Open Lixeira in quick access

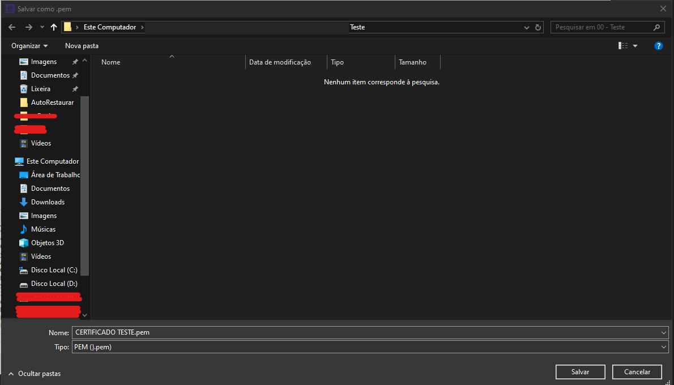point(41,89)
